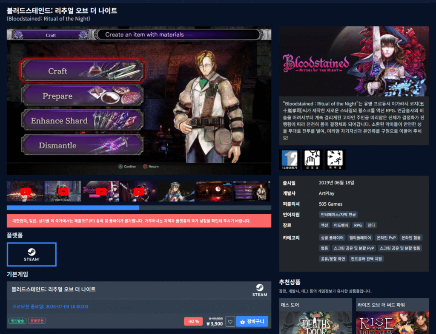Image resolution: width=436 pixels, height=334 pixels.
Task: Click publisher name 505 Games
Action: pyautogui.click(x=330, y=204)
